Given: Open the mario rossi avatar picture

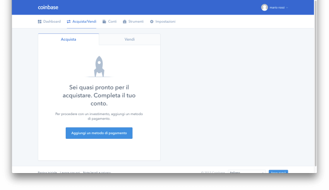Looking at the screenshot, I should 264,7.
